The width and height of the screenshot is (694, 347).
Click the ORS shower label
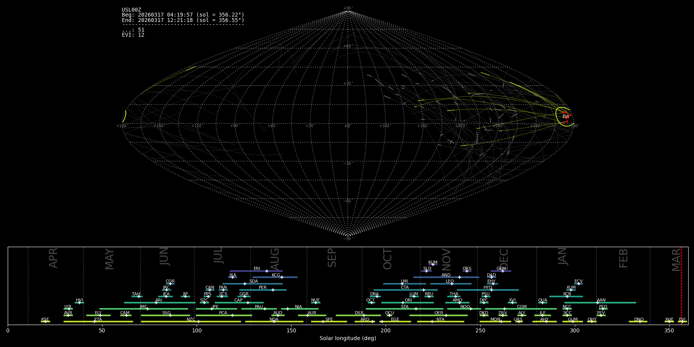[467, 268]
